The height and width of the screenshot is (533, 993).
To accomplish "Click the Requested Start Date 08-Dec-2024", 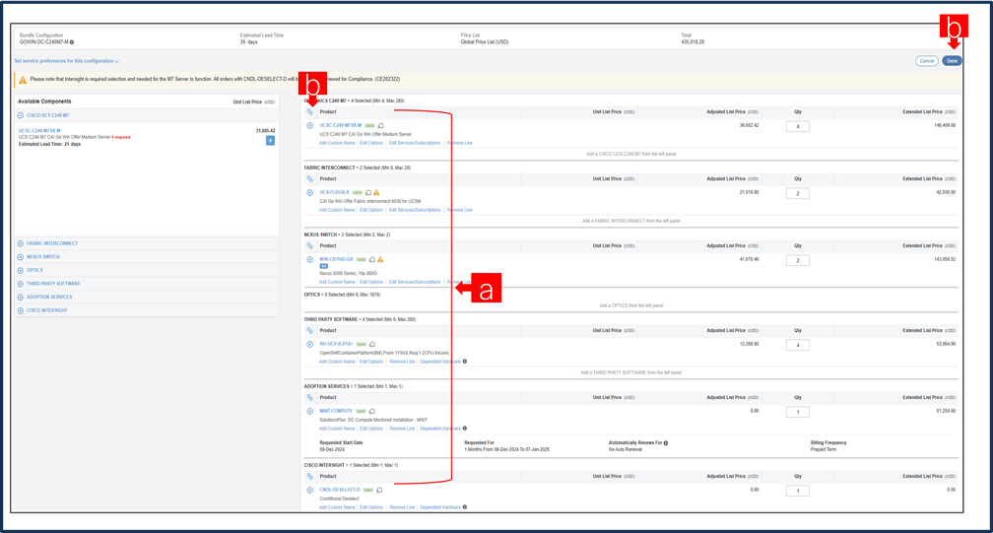I will tap(333, 449).
